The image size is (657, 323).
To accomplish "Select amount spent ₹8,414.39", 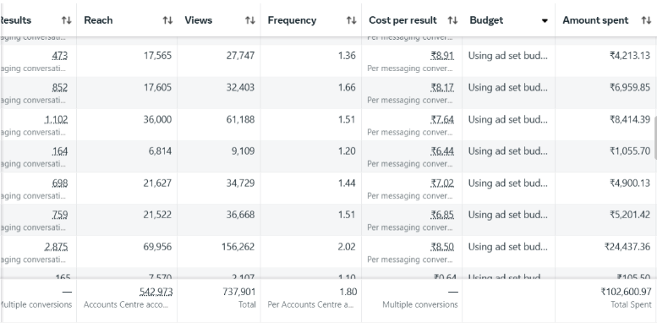I will point(630,120).
